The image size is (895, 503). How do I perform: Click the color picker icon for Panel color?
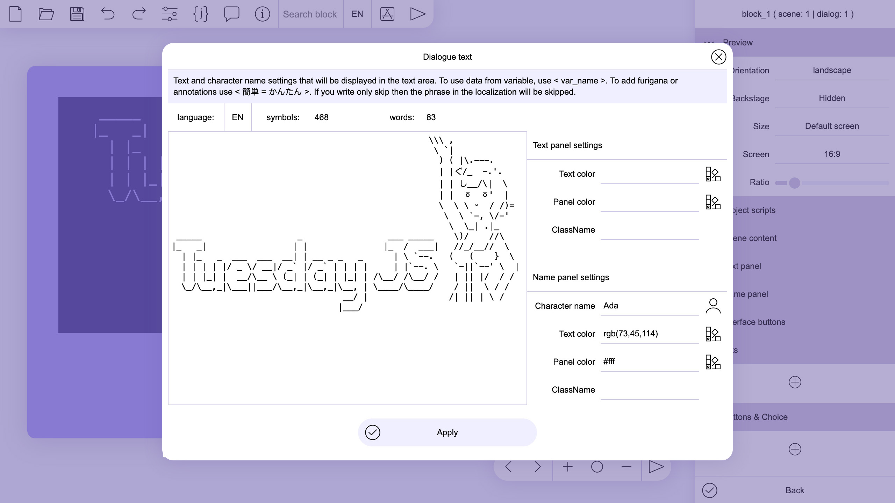coord(713,202)
